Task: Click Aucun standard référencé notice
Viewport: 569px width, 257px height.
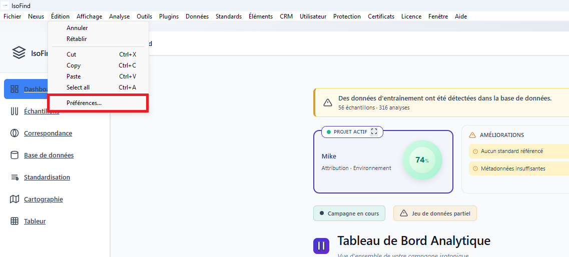Action: coord(519,151)
